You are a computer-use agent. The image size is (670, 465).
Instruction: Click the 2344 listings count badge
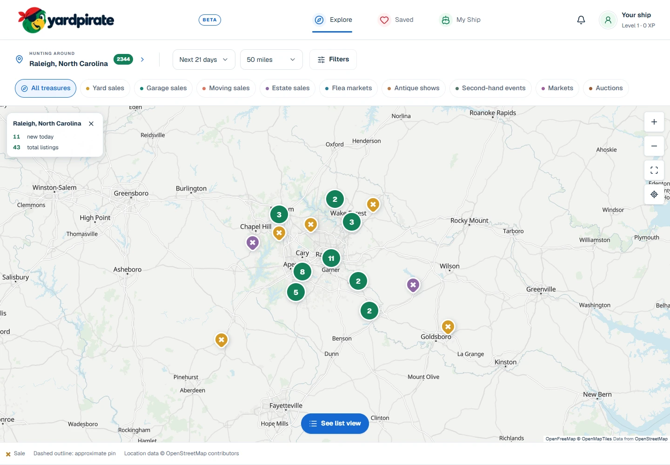point(123,60)
